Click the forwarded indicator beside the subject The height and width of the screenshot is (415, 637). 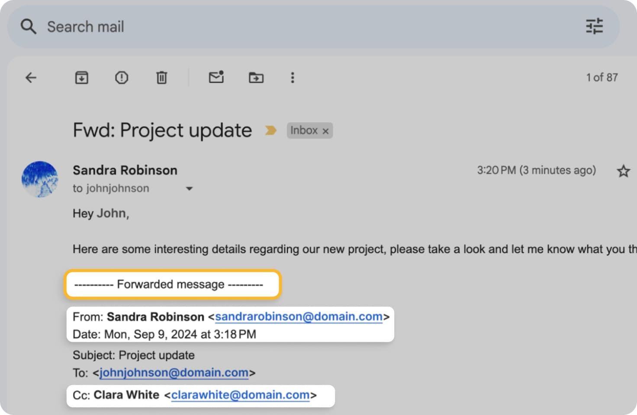click(270, 131)
